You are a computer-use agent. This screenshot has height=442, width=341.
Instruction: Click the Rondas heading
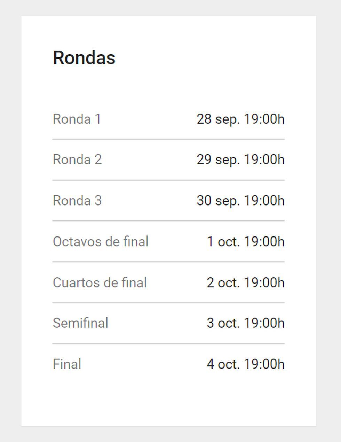(x=84, y=58)
